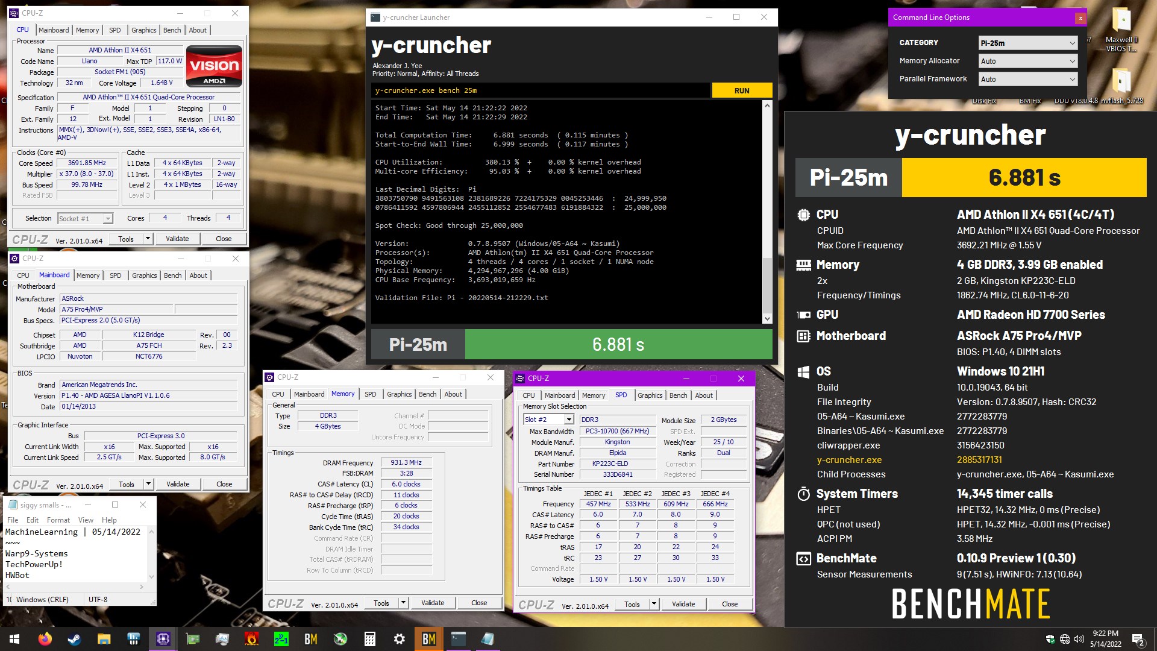Expand Tools arrow in Memory window
Image resolution: width=1157 pixels, height=651 pixels.
point(403,603)
